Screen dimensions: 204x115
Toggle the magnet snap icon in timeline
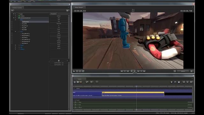pos(175,82)
